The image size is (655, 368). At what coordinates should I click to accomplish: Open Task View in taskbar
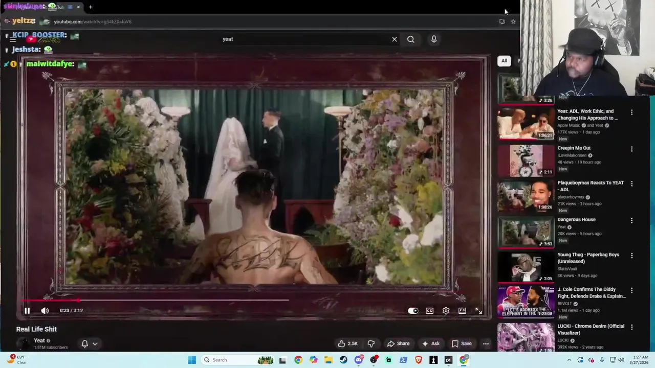pyautogui.click(x=282, y=360)
